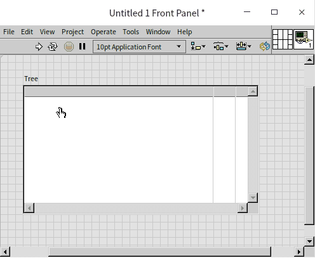The image size is (315, 258).
Task: Expand the Distribute Objects dropdown
Action: pyautogui.click(x=220, y=46)
